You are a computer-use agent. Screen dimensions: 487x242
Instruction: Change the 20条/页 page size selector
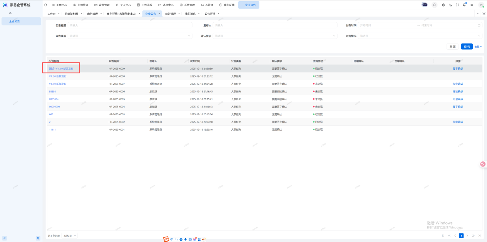pos(70,235)
